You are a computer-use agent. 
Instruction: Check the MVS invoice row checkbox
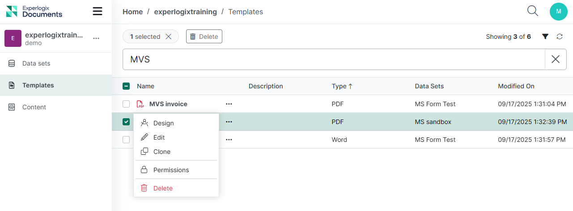pos(126,104)
